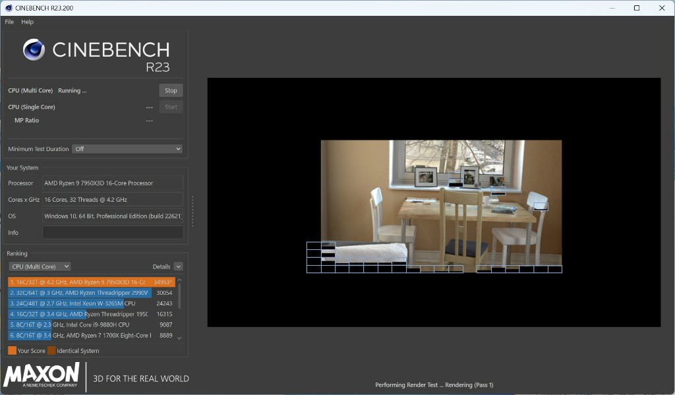The height and width of the screenshot is (395, 675).
Task: Open the CPU (Multi Core) ranking dropdown
Action: 40,266
